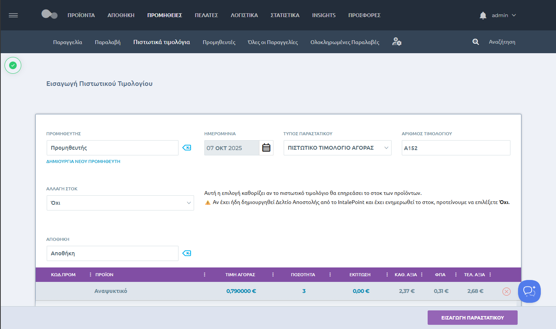Open the ΑΠΟΘΗΚΗ menu
This screenshot has width=556, height=329.
[121, 15]
